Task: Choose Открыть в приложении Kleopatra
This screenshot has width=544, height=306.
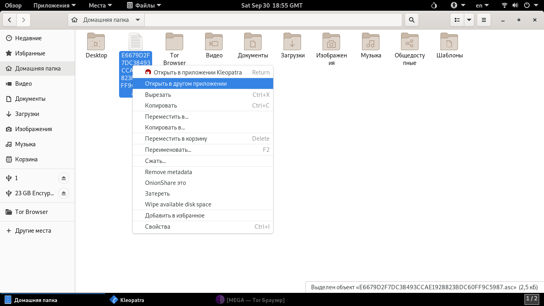Action: pyautogui.click(x=198, y=73)
